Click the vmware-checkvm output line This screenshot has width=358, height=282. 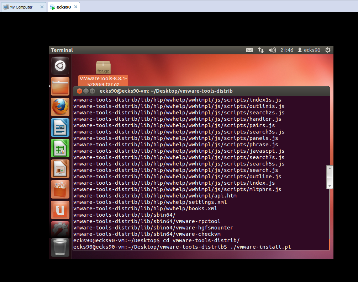point(147,234)
